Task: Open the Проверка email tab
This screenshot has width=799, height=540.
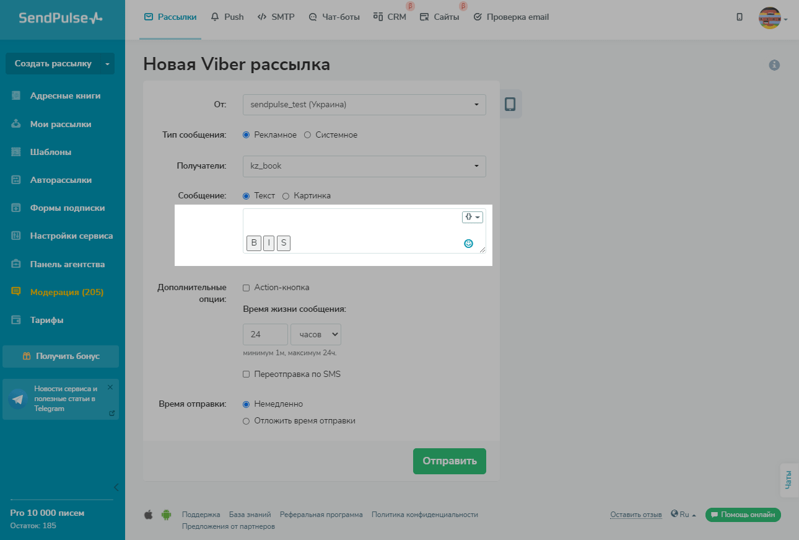Action: [x=511, y=17]
